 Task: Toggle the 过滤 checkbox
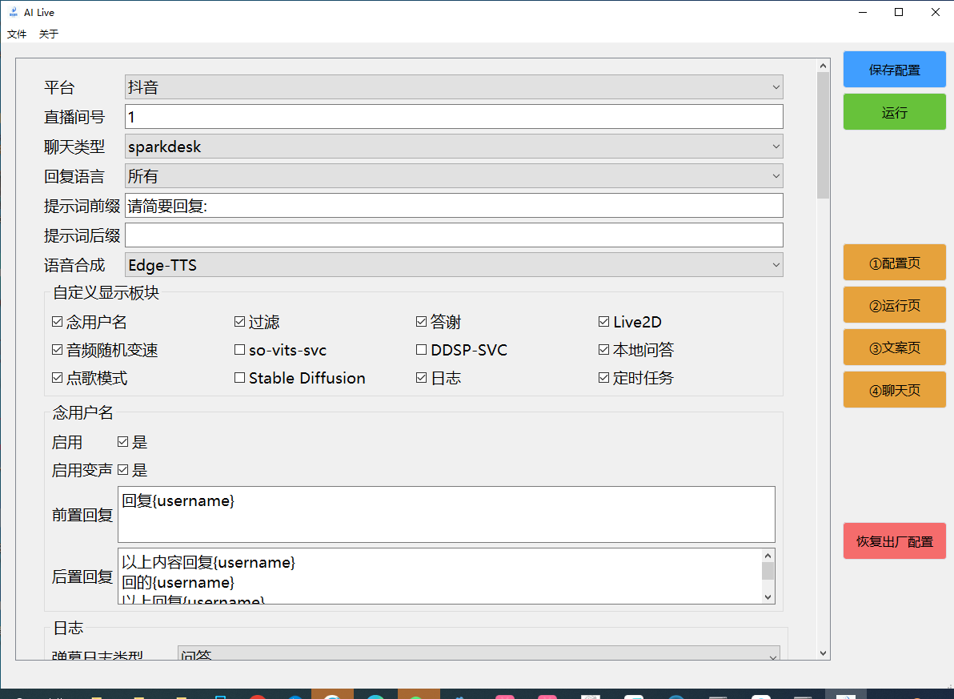click(x=238, y=321)
